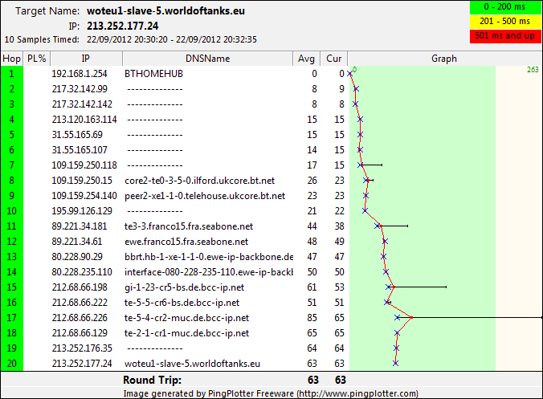This screenshot has width=543, height=399.
Task: Click te3-3.franco15.fra.seabone.net DNS name
Action: [x=189, y=226]
